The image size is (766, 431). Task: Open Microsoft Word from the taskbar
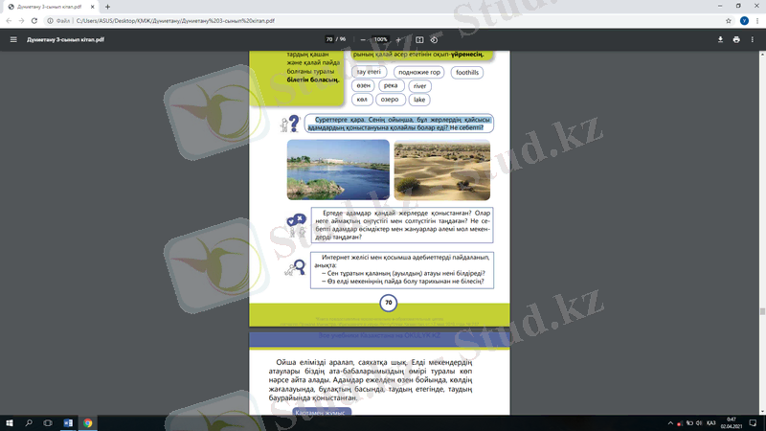[x=68, y=422]
